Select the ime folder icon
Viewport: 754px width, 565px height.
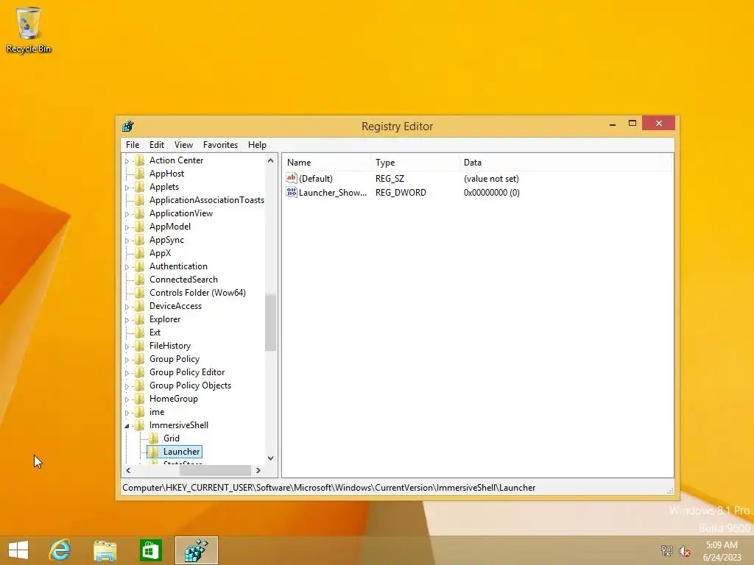pyautogui.click(x=139, y=412)
